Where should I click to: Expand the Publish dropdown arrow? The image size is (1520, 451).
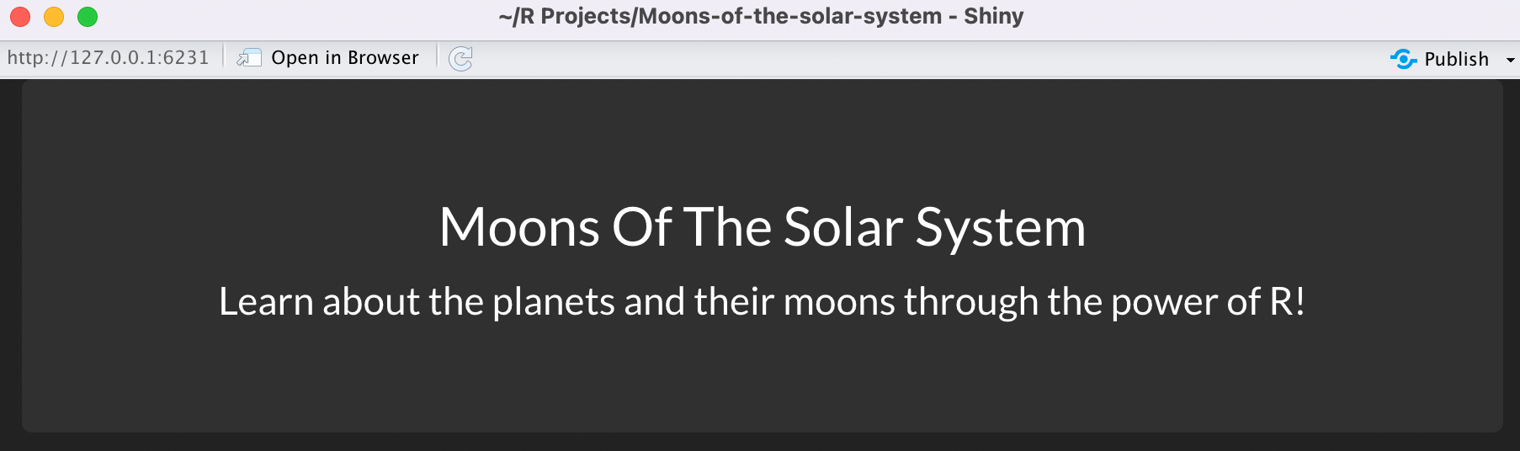[x=1510, y=60]
